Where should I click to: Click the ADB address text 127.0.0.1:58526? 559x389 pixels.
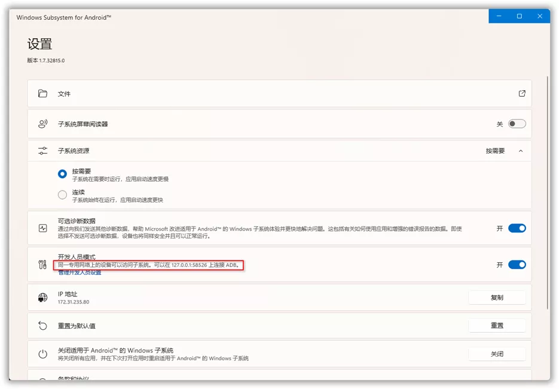189,265
